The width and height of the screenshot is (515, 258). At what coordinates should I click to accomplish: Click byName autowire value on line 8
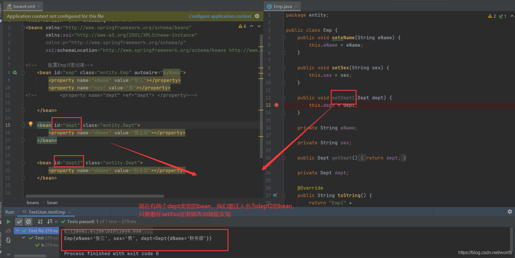[172, 73]
